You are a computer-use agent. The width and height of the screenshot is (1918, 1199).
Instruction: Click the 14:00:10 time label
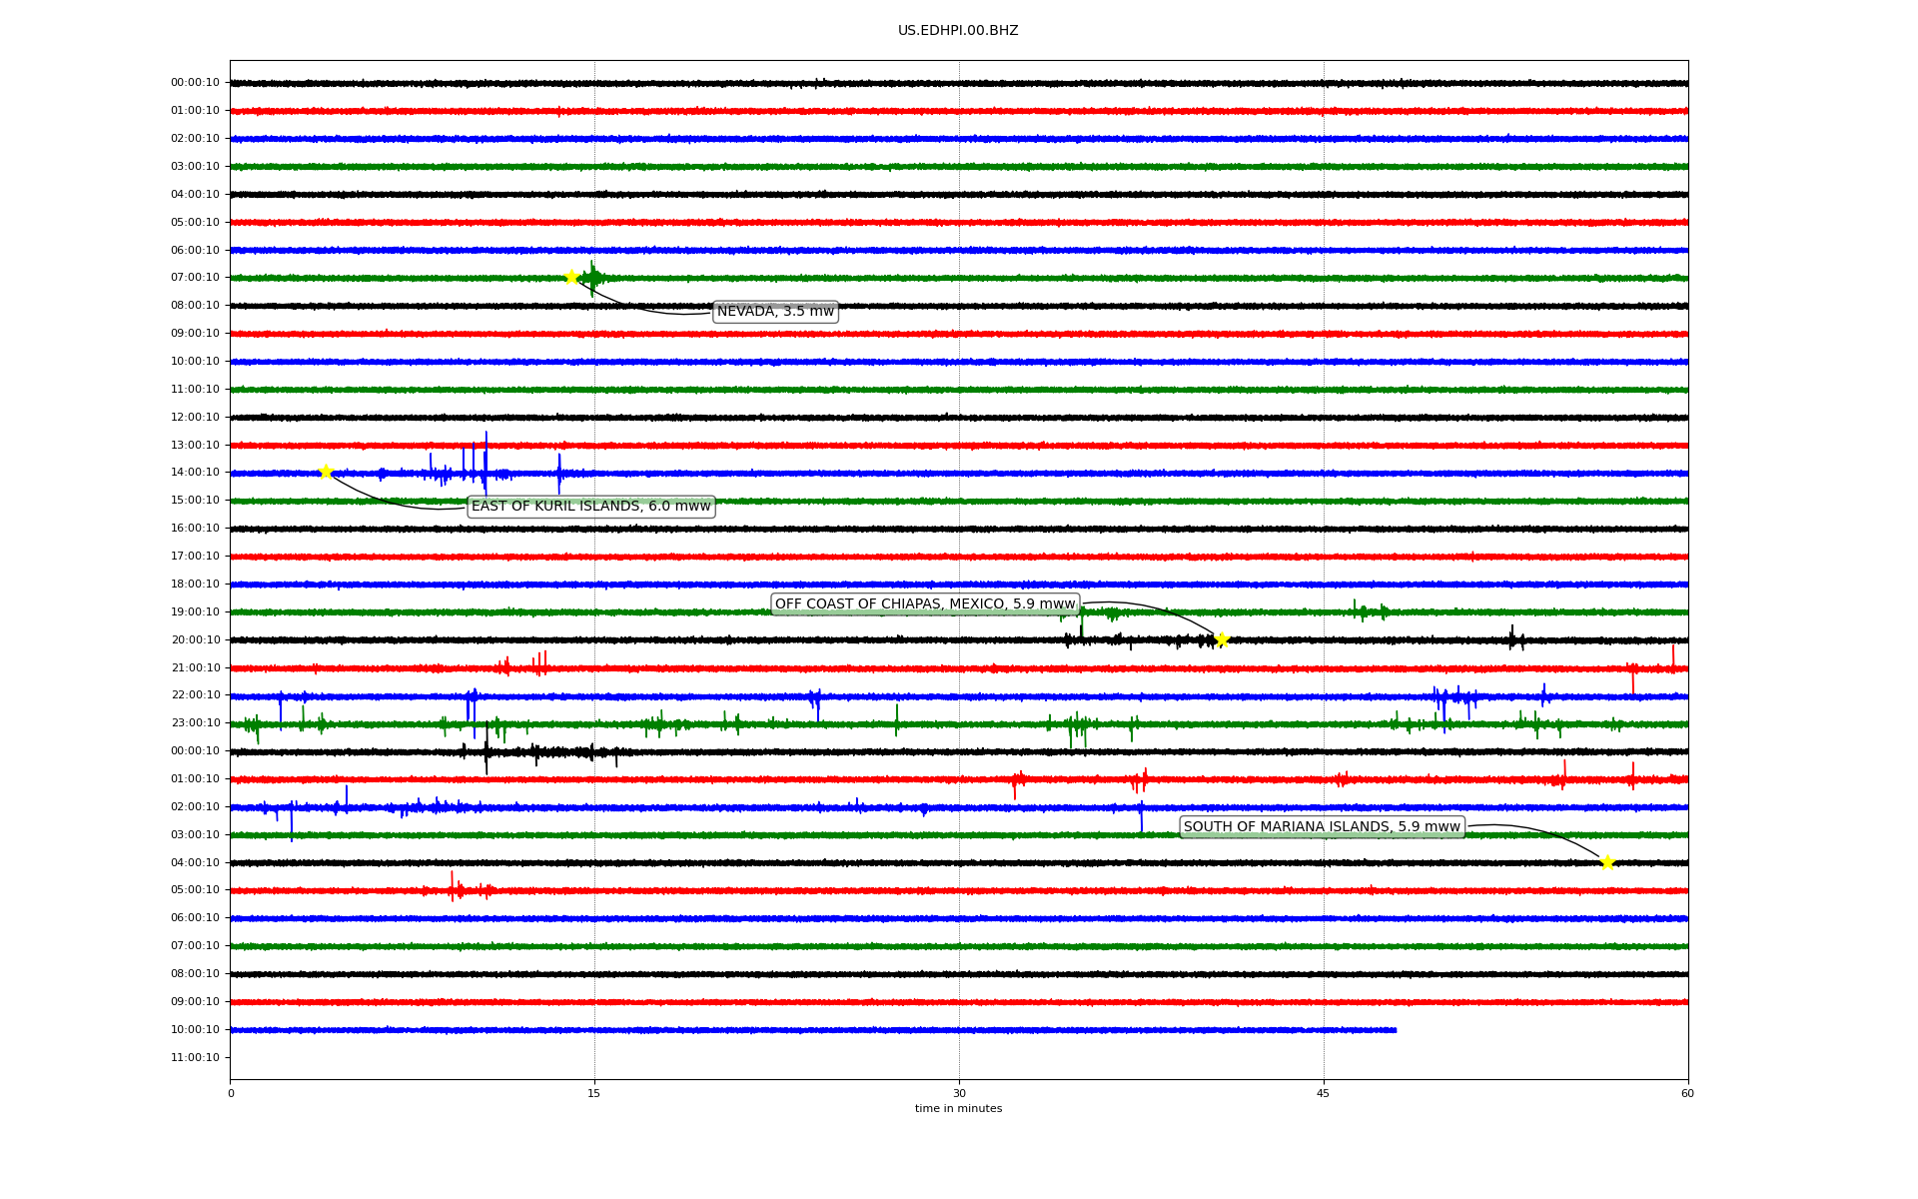click(x=195, y=472)
